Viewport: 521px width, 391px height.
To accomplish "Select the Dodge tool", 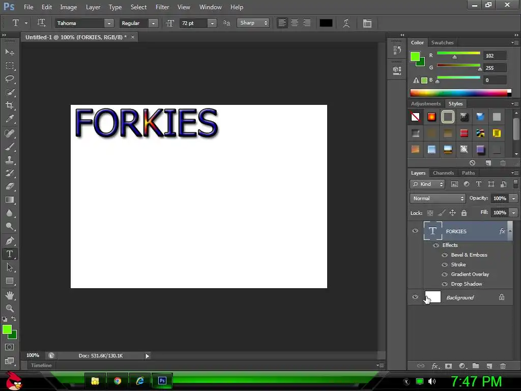I will point(10,227).
